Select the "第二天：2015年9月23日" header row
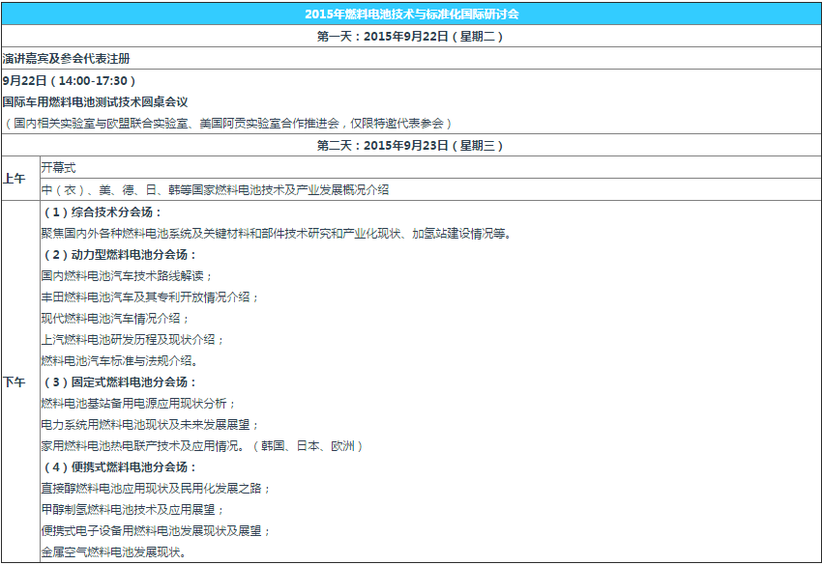The width and height of the screenshot is (822, 565). click(x=410, y=146)
